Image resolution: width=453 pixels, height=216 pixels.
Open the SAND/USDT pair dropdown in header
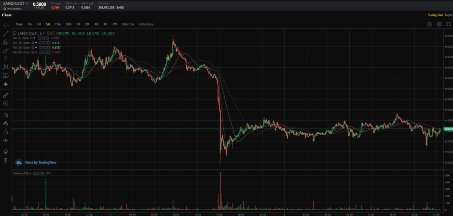tap(27, 3)
